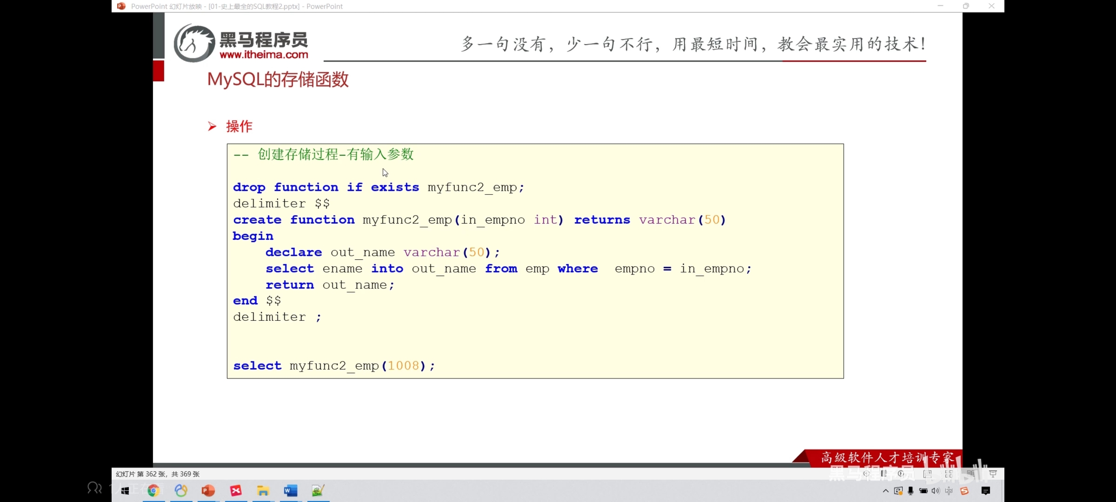Open the action center notifications panel
The width and height of the screenshot is (1116, 502).
[986, 491]
